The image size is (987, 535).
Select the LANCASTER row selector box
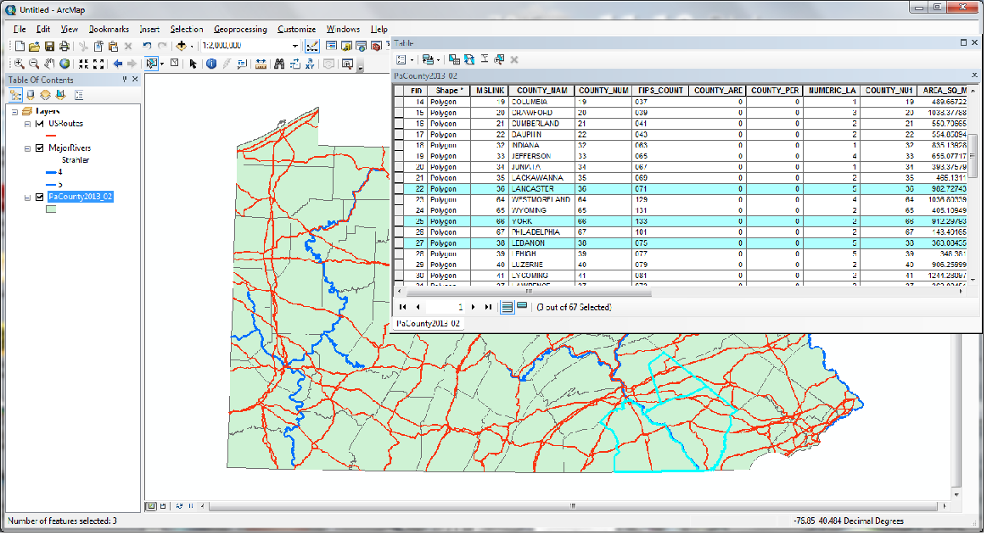pos(399,189)
